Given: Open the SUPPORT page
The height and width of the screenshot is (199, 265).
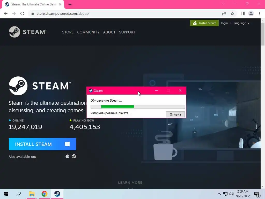Looking at the screenshot, I should (127, 32).
